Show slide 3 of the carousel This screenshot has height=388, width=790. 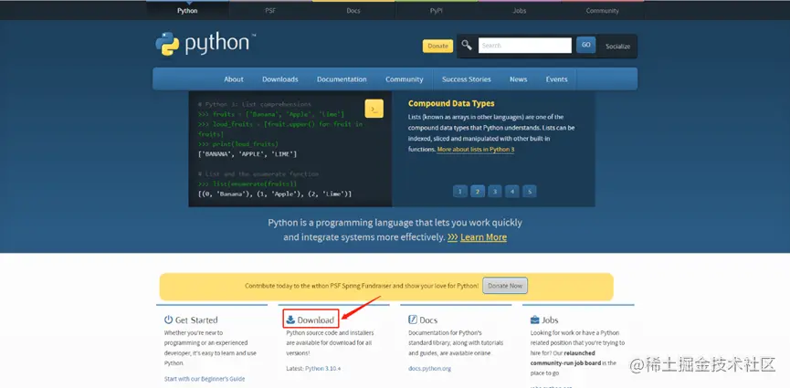point(495,192)
